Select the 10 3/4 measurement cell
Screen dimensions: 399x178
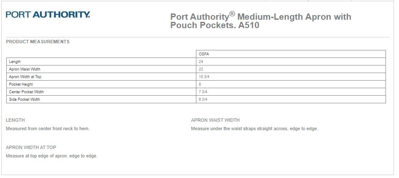click(203, 77)
